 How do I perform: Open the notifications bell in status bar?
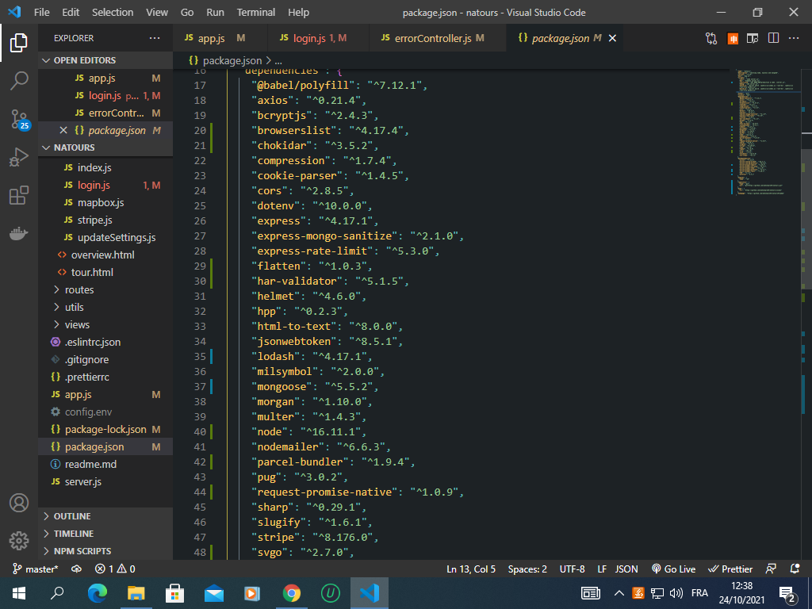[795, 569]
